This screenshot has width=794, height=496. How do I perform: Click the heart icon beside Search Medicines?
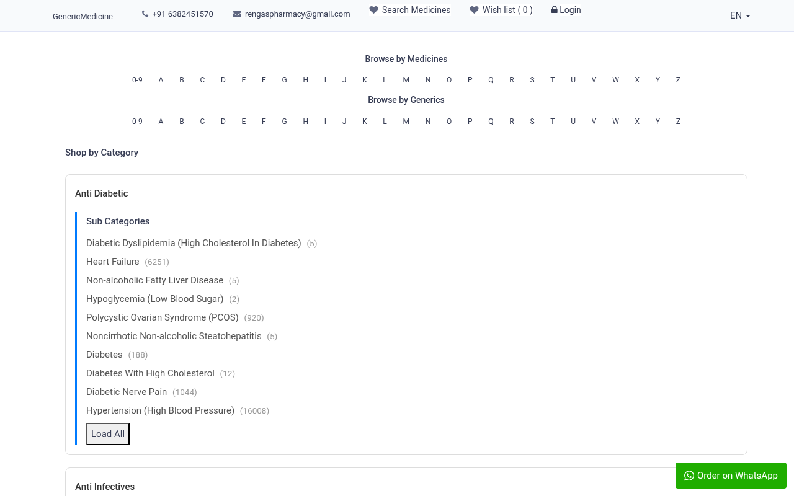373,10
